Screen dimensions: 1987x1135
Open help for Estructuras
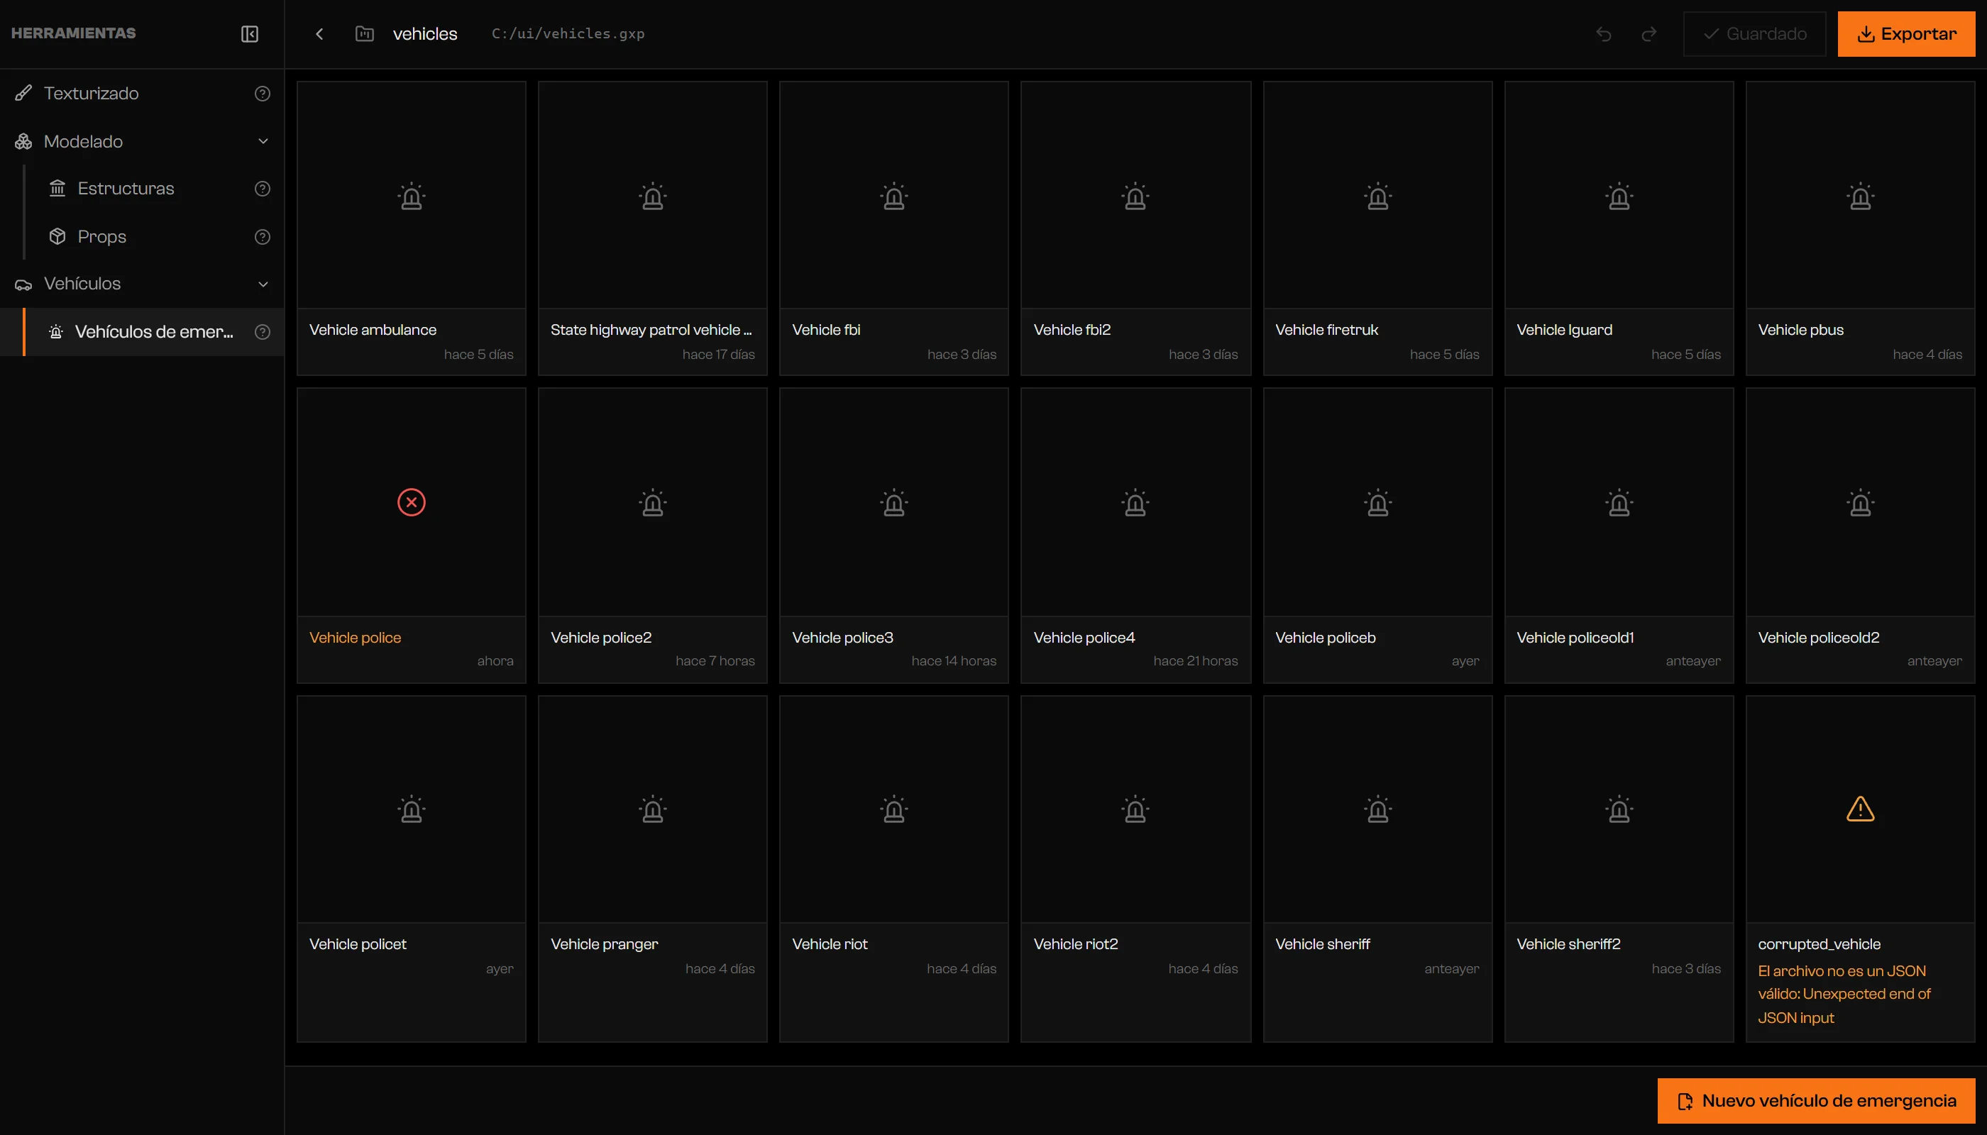[x=263, y=189]
